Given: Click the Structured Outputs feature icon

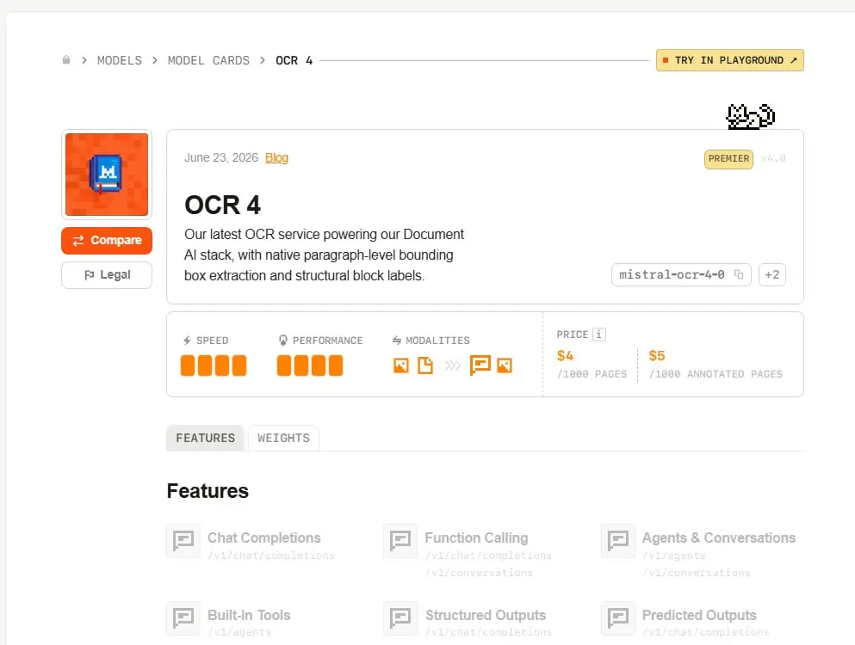Looking at the screenshot, I should point(400,618).
